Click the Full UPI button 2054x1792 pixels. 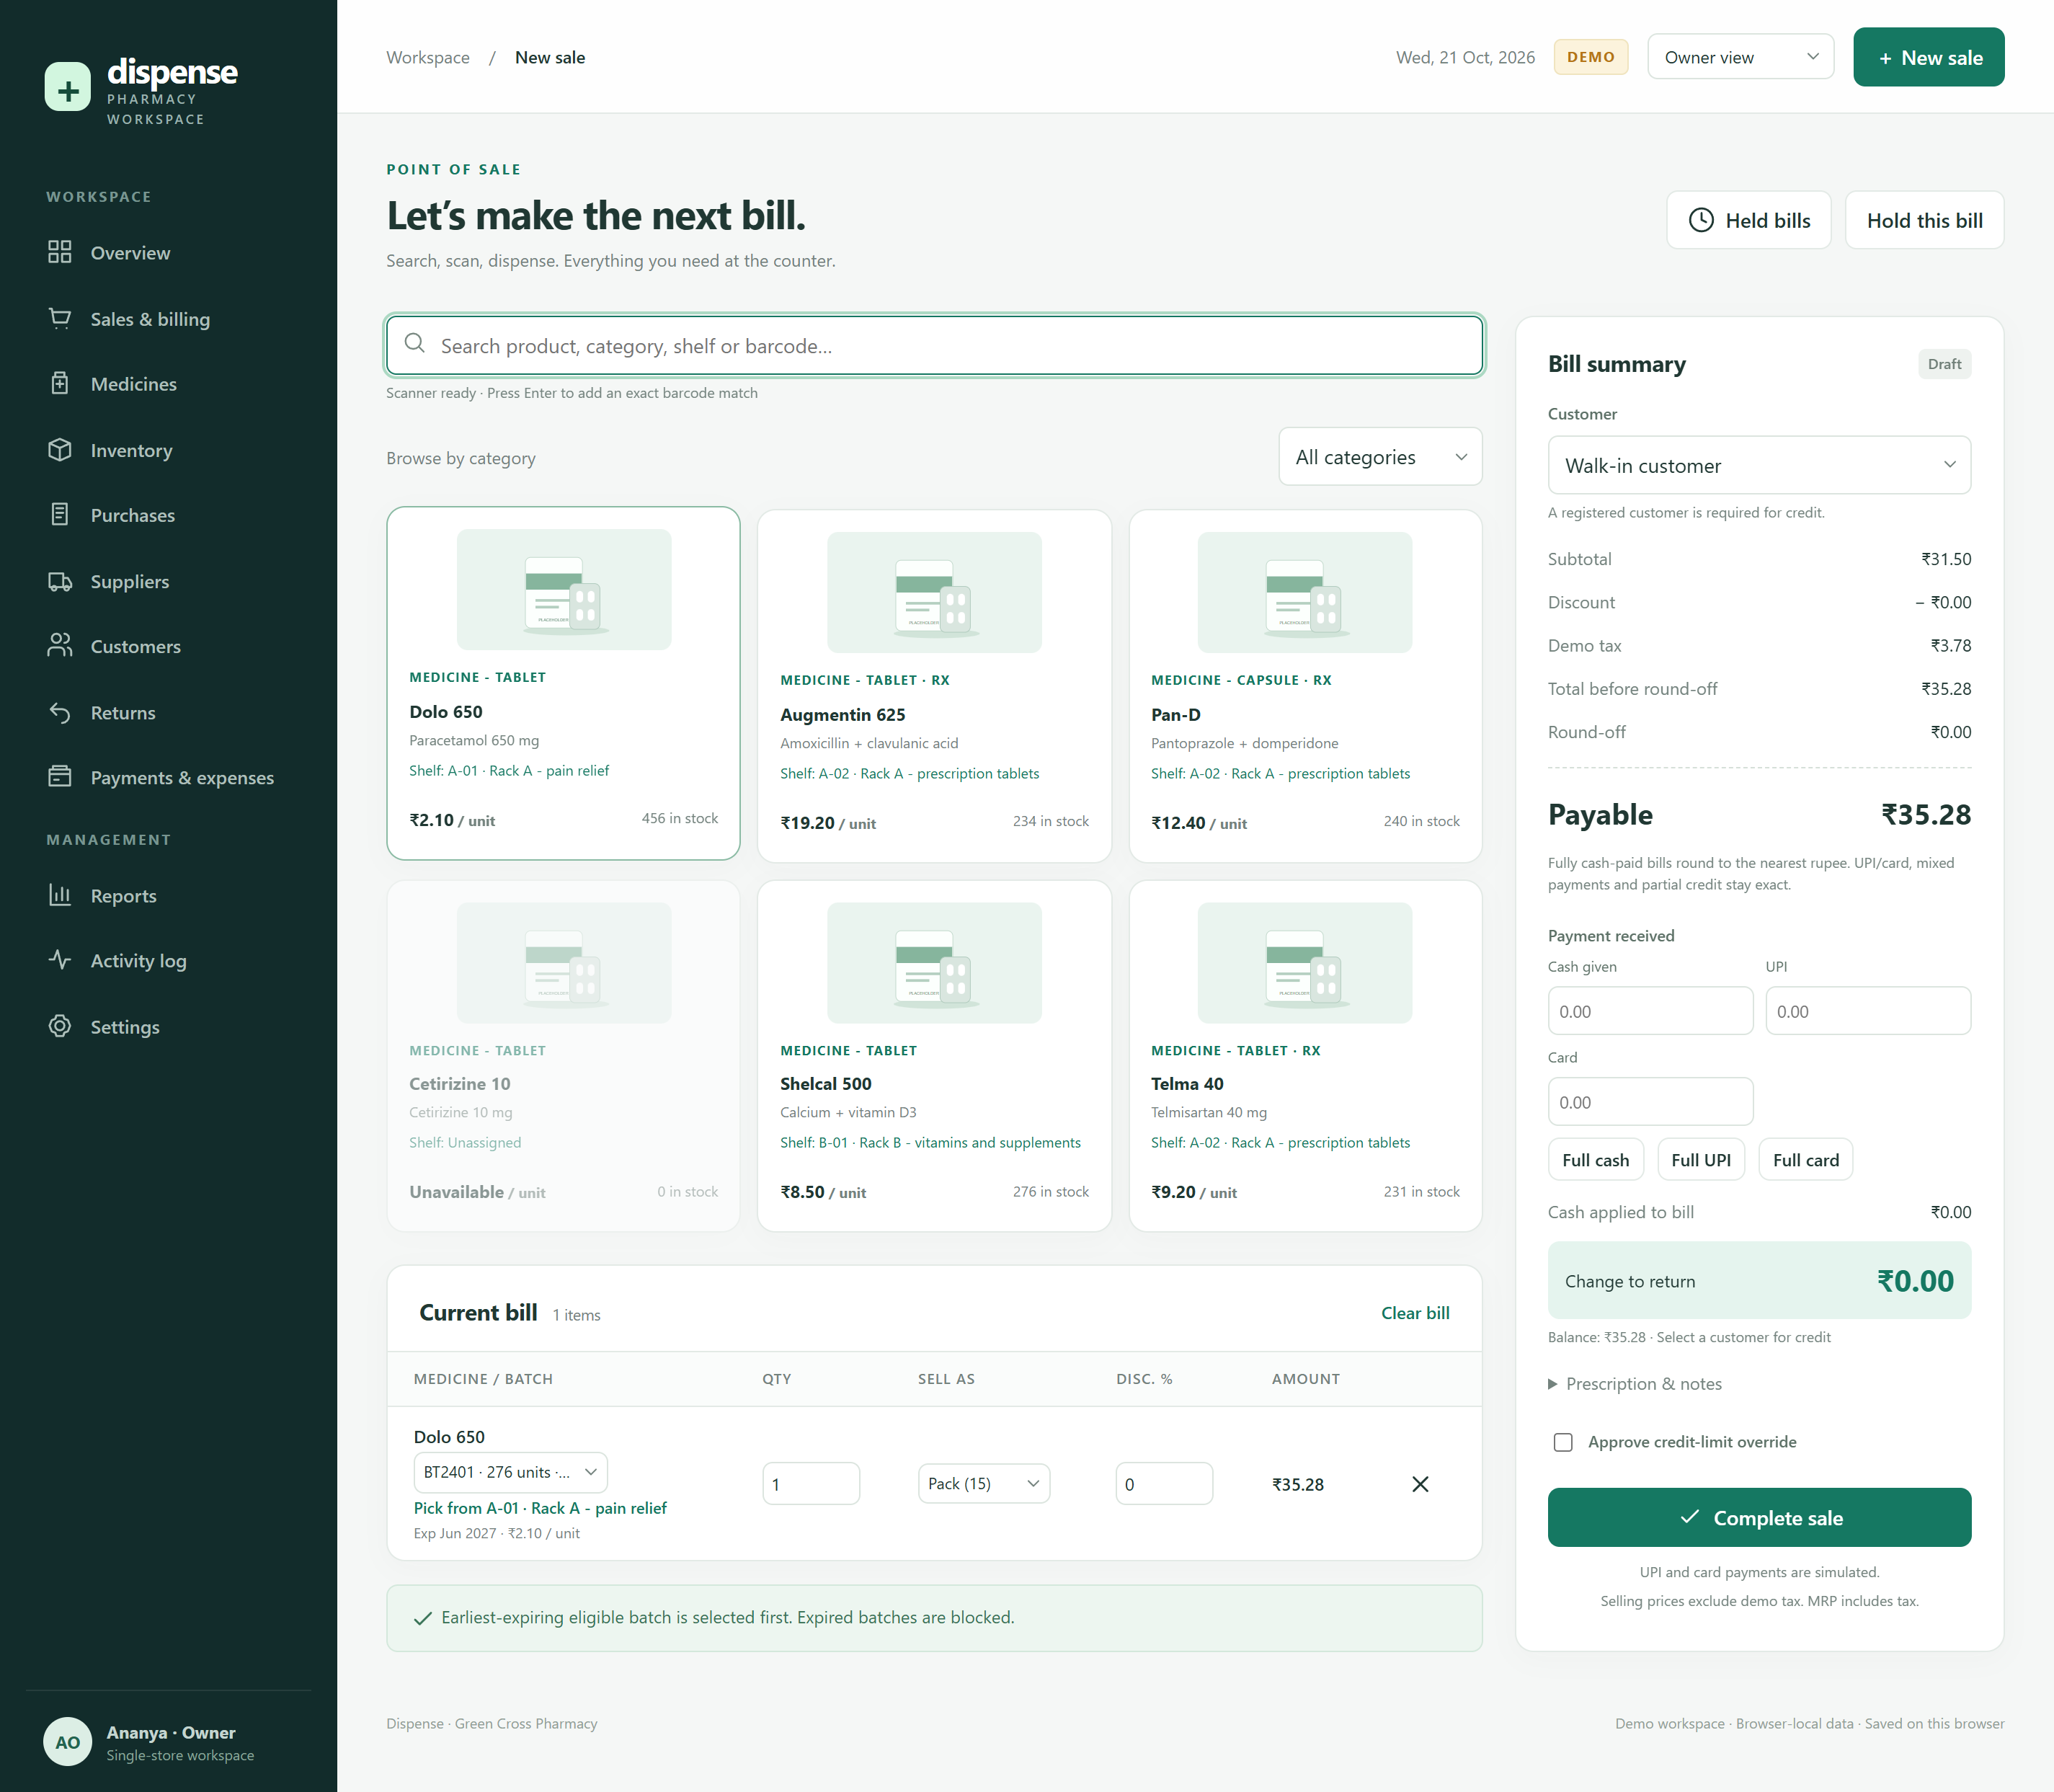click(x=1701, y=1160)
